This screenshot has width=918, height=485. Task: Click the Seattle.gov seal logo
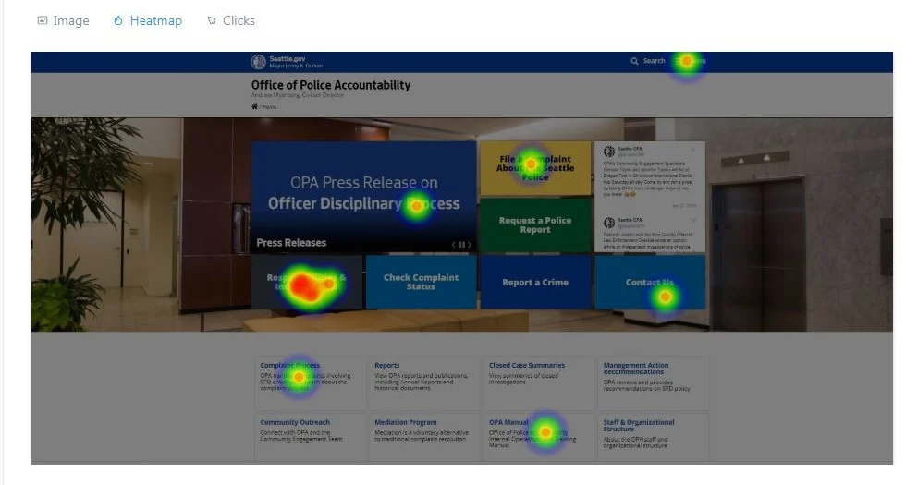tap(258, 61)
